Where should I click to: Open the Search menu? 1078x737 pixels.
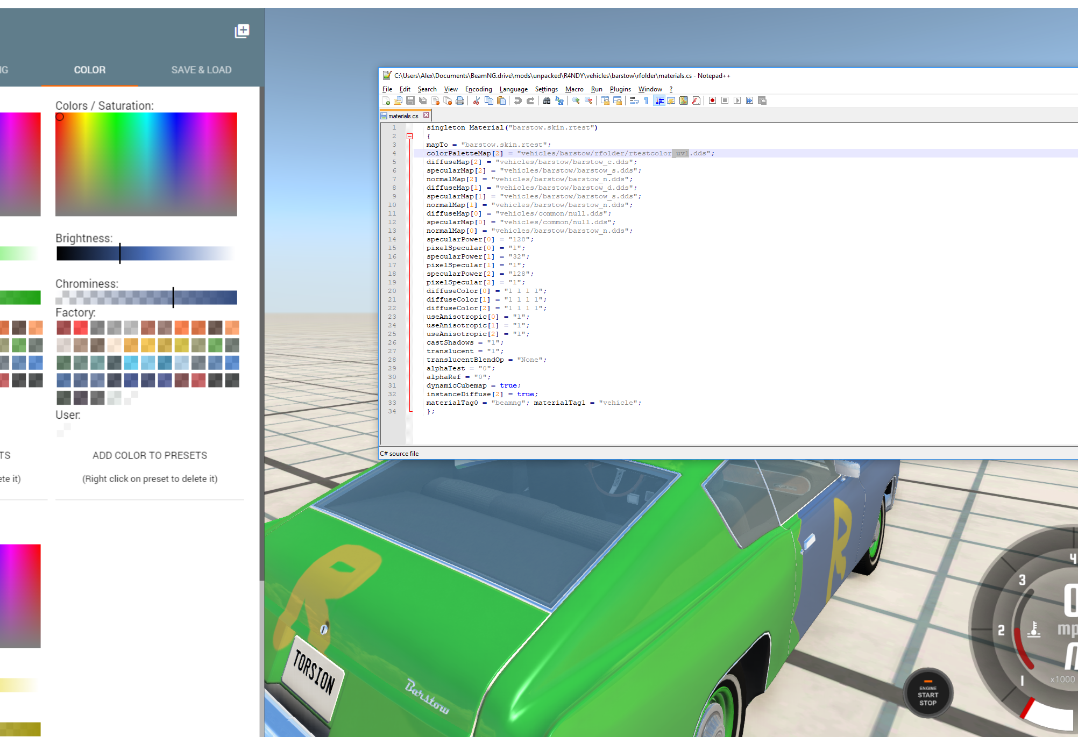point(427,89)
